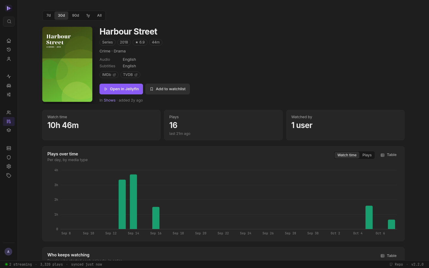This screenshot has width=429, height=268.
Task: Select the 30d time range
Action: [x=61, y=15]
